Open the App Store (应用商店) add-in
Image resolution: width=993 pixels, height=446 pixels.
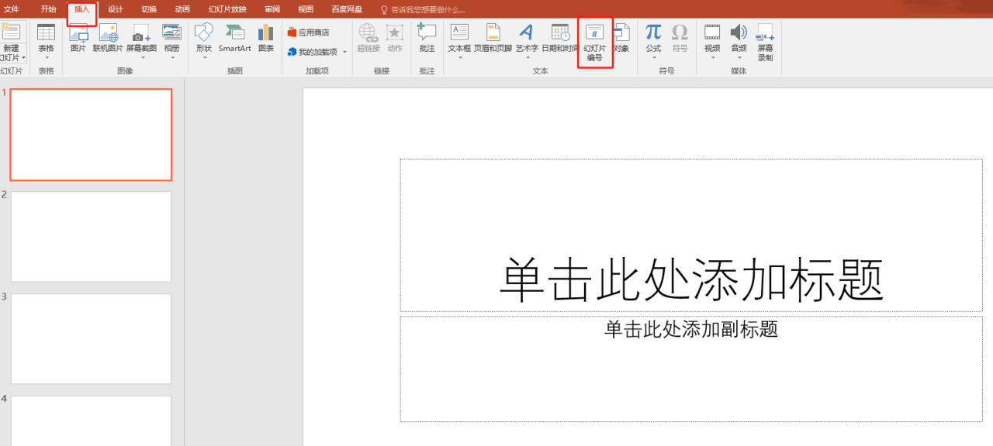[309, 33]
